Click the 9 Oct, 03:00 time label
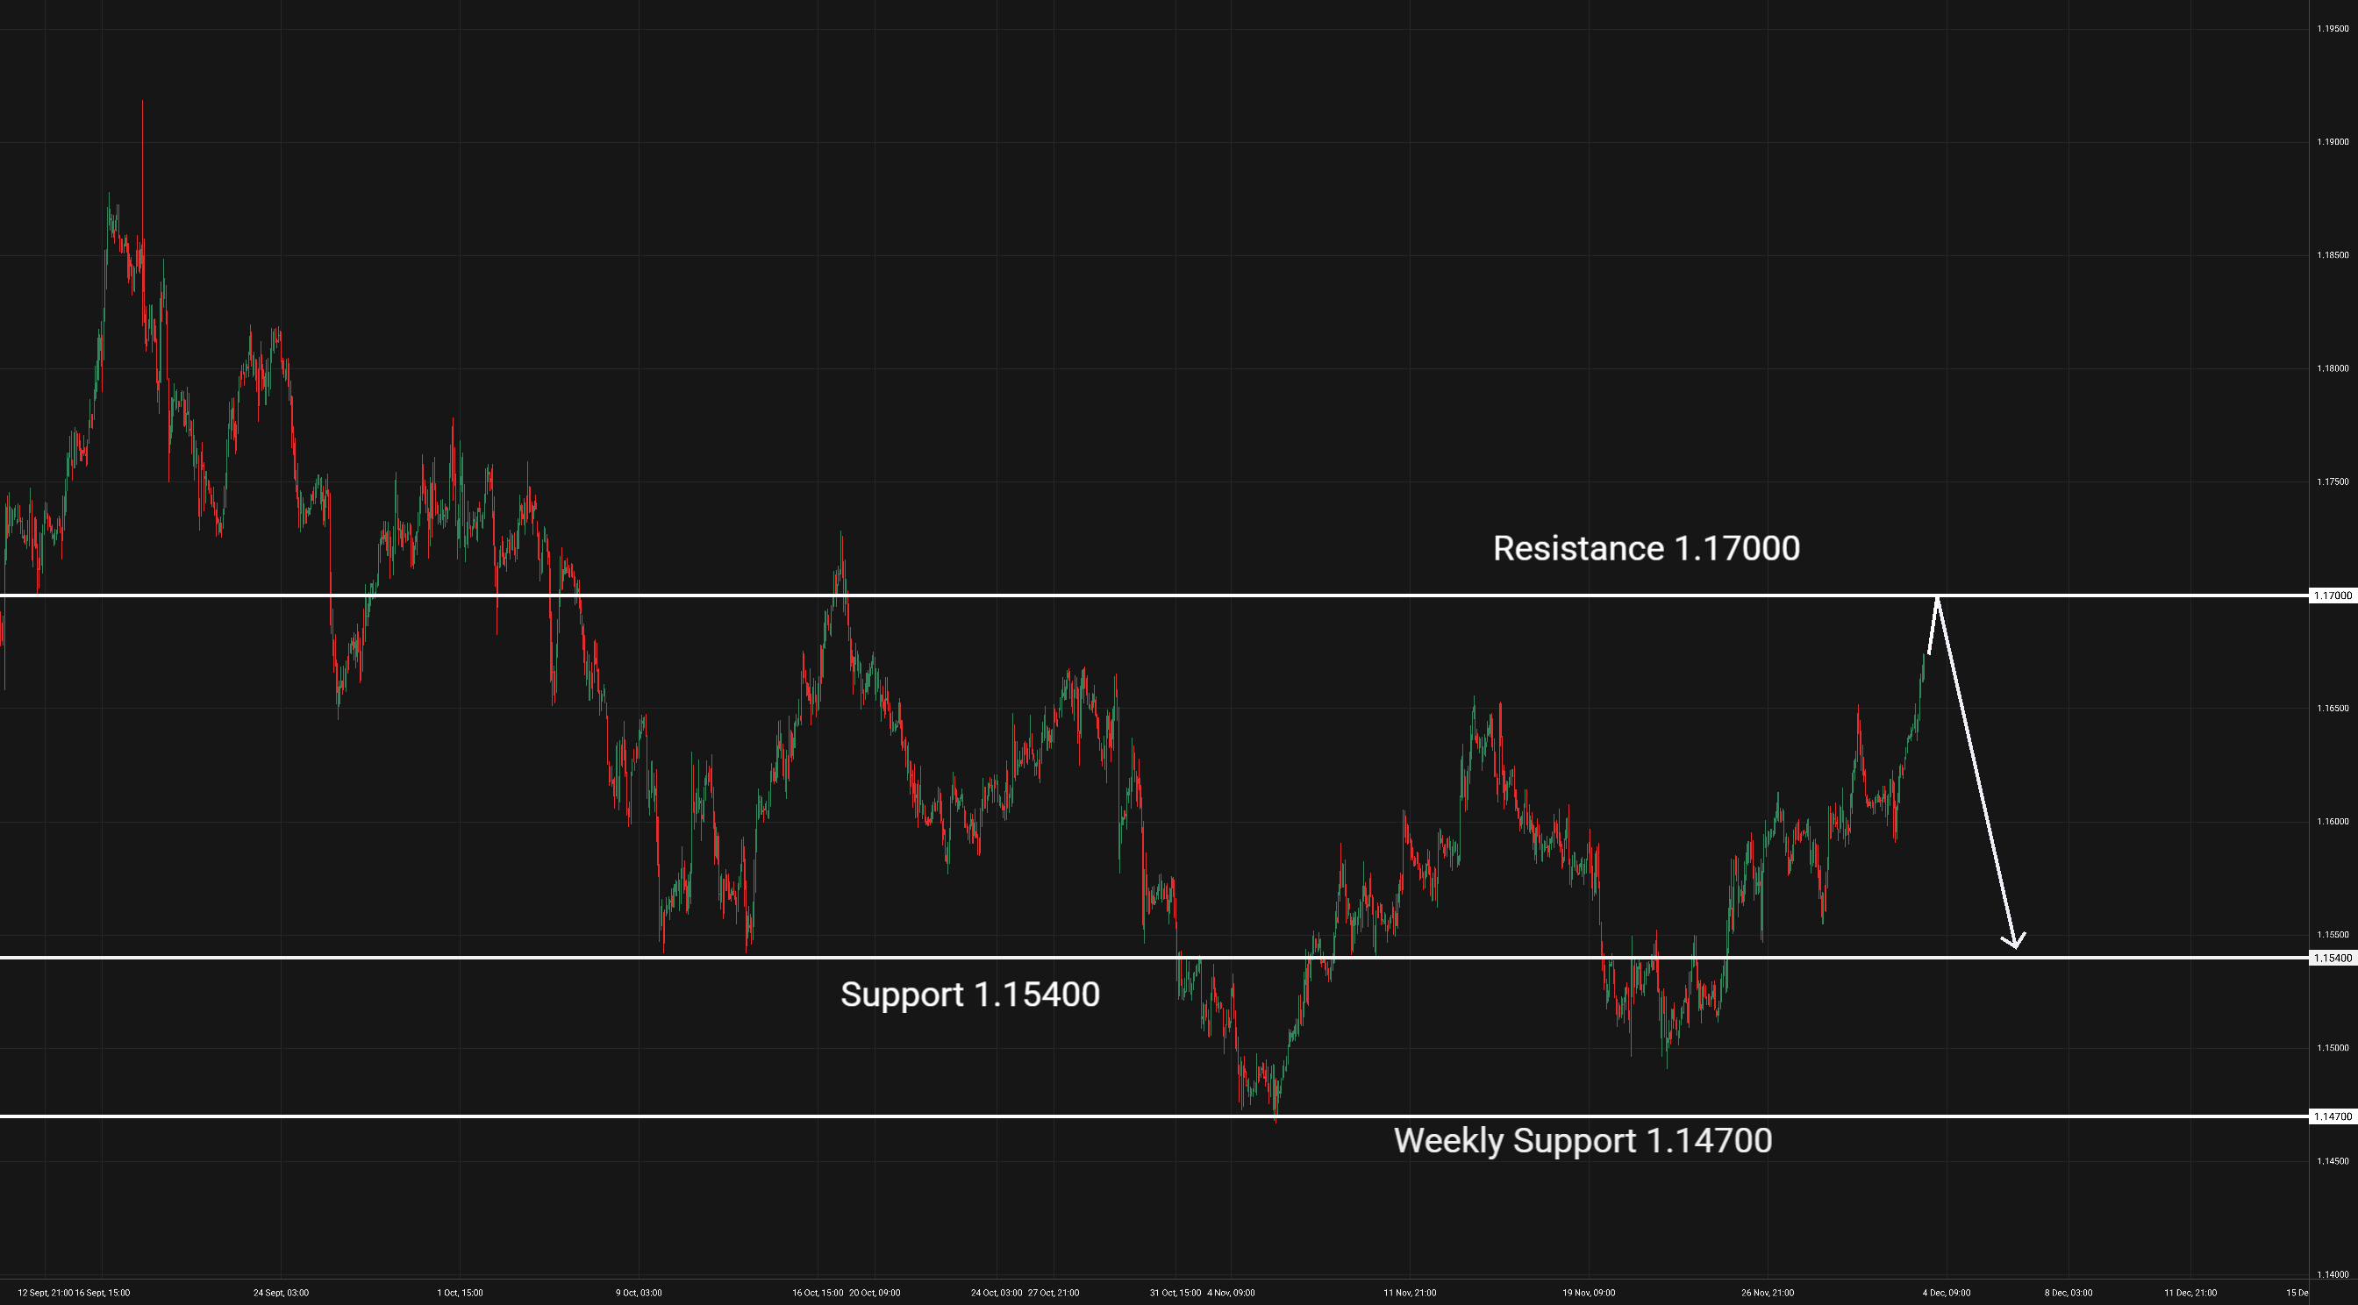2358x1305 pixels. coord(638,1293)
